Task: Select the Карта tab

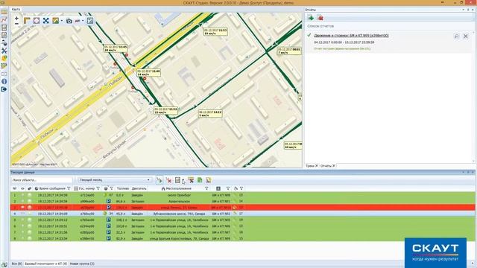Action: (x=16, y=10)
